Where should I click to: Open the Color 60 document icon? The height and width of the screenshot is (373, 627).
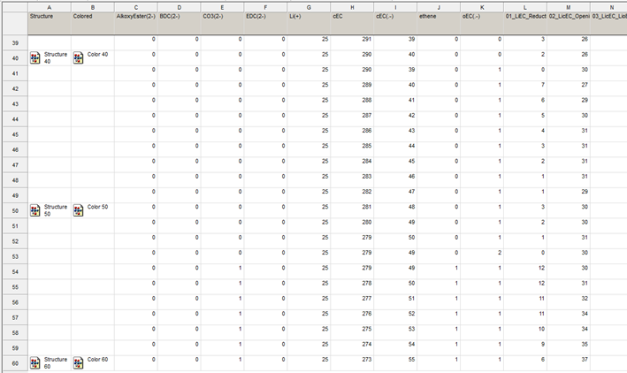pyautogui.click(x=79, y=363)
